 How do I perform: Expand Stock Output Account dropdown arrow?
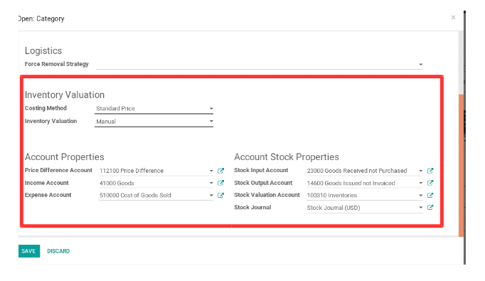click(421, 183)
